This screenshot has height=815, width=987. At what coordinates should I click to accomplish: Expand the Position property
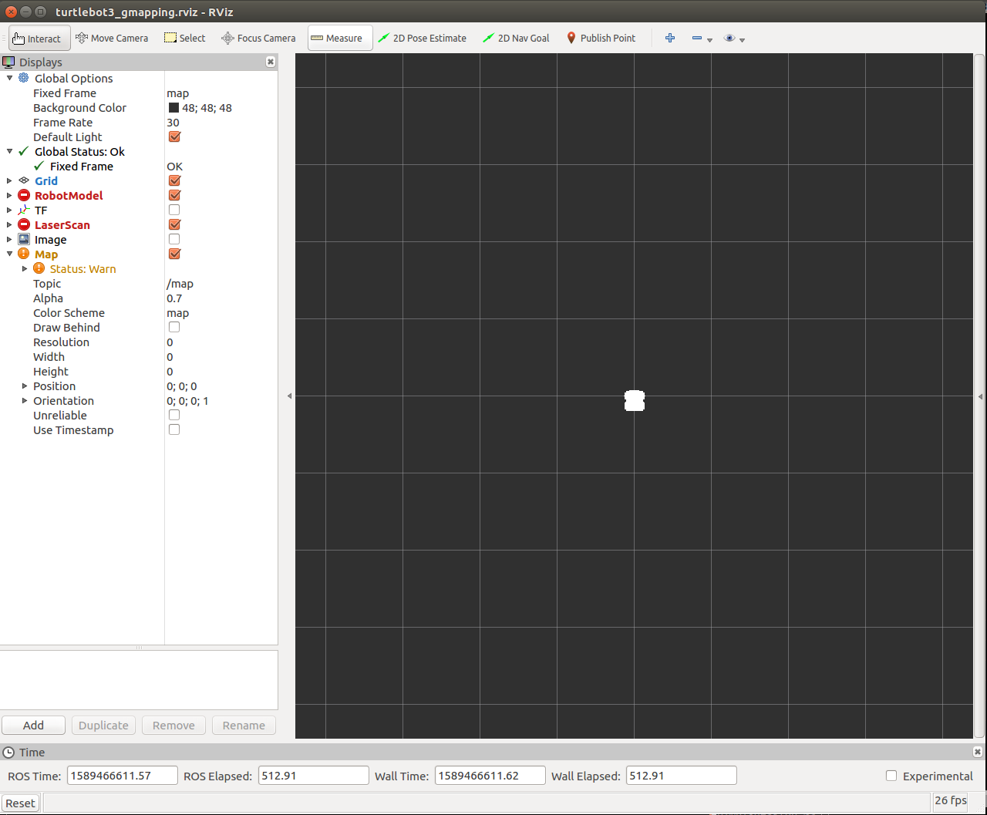[x=25, y=386]
